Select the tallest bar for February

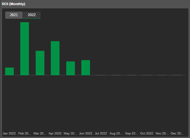(x=25, y=49)
